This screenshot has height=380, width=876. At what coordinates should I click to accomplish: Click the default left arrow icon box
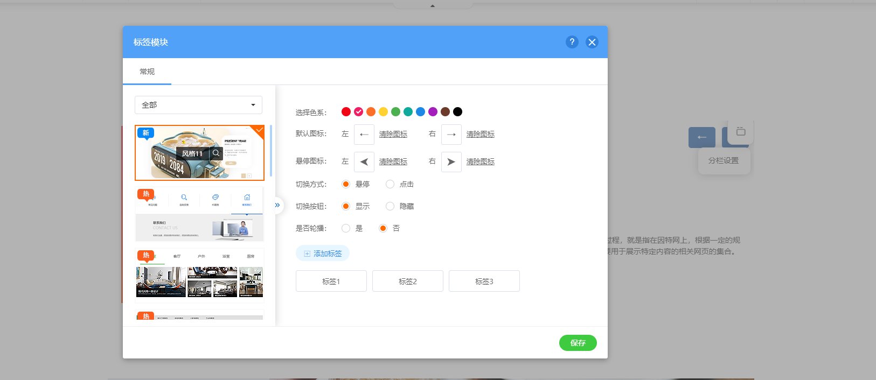click(364, 135)
